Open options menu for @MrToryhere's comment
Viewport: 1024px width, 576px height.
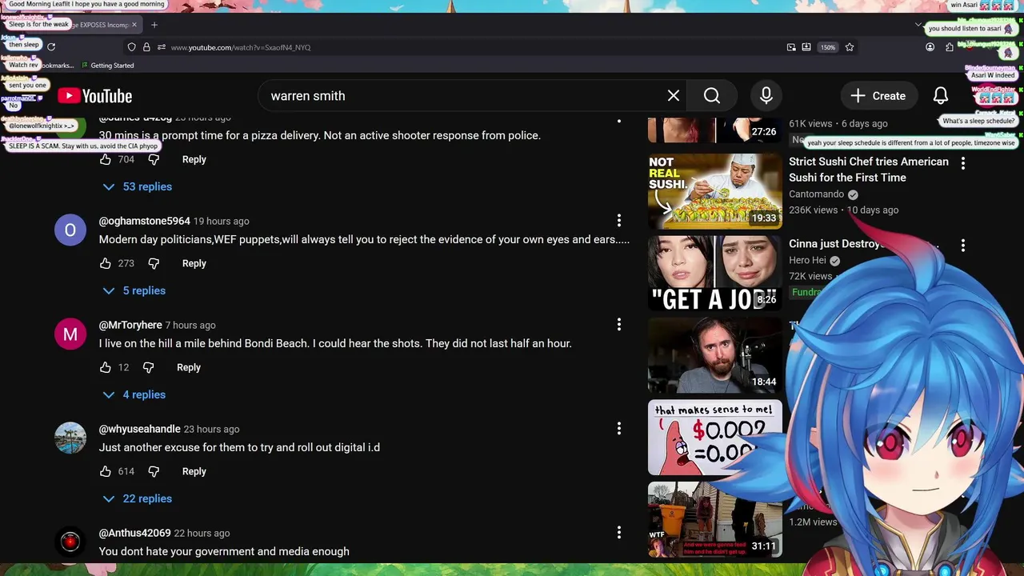tap(618, 324)
